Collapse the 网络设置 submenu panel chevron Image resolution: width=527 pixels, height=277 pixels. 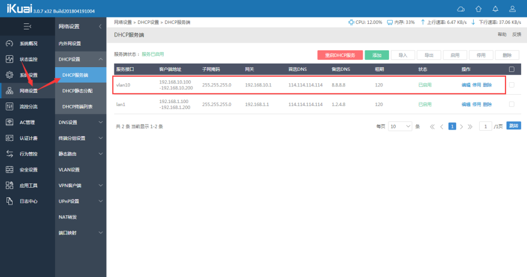[x=100, y=26]
